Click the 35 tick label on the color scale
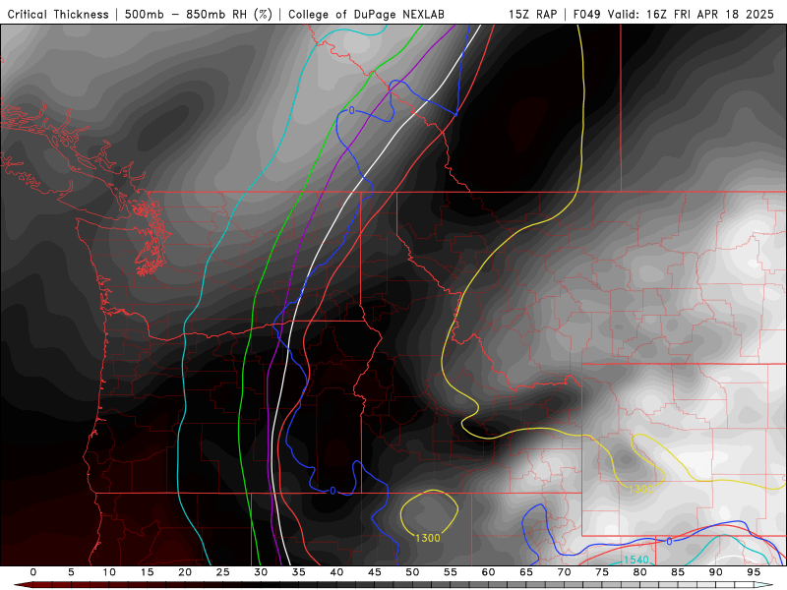The width and height of the screenshot is (787, 590). [x=299, y=572]
